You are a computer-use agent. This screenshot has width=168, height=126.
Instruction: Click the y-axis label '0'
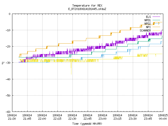pos(10,14)
